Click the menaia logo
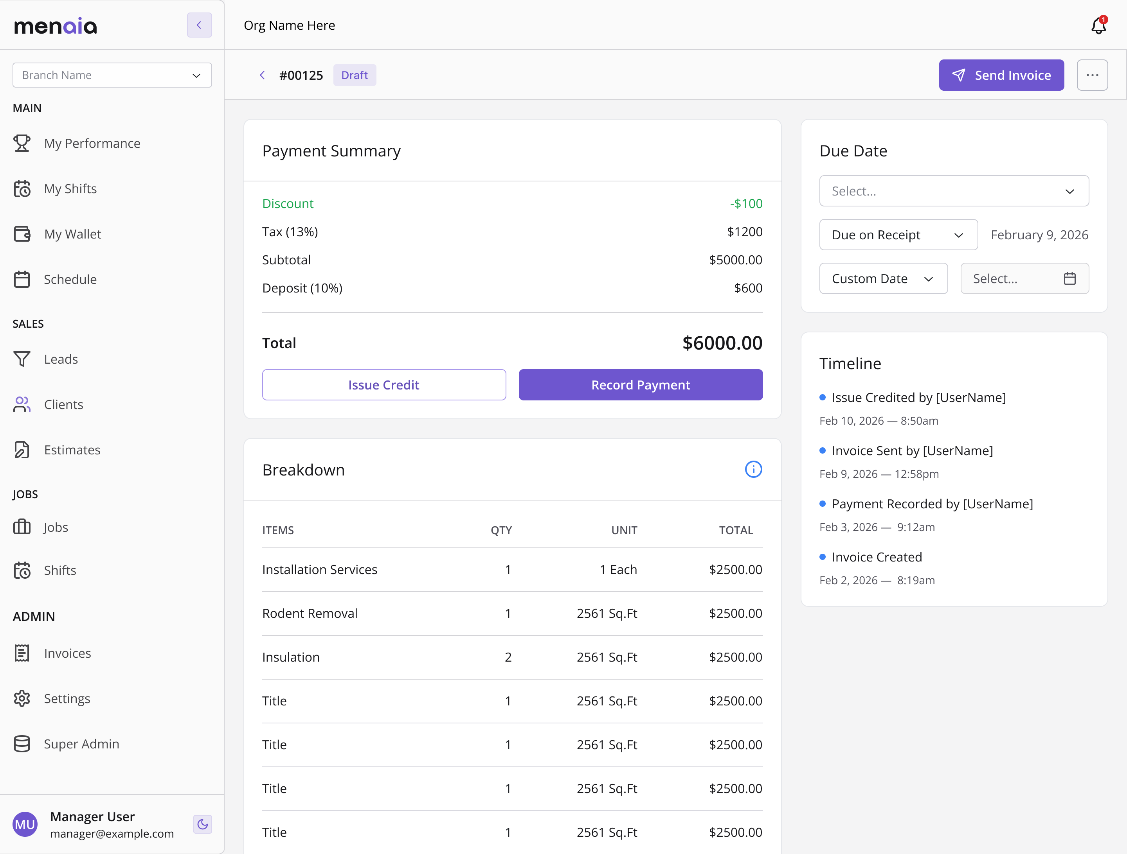The width and height of the screenshot is (1127, 854). [x=56, y=25]
